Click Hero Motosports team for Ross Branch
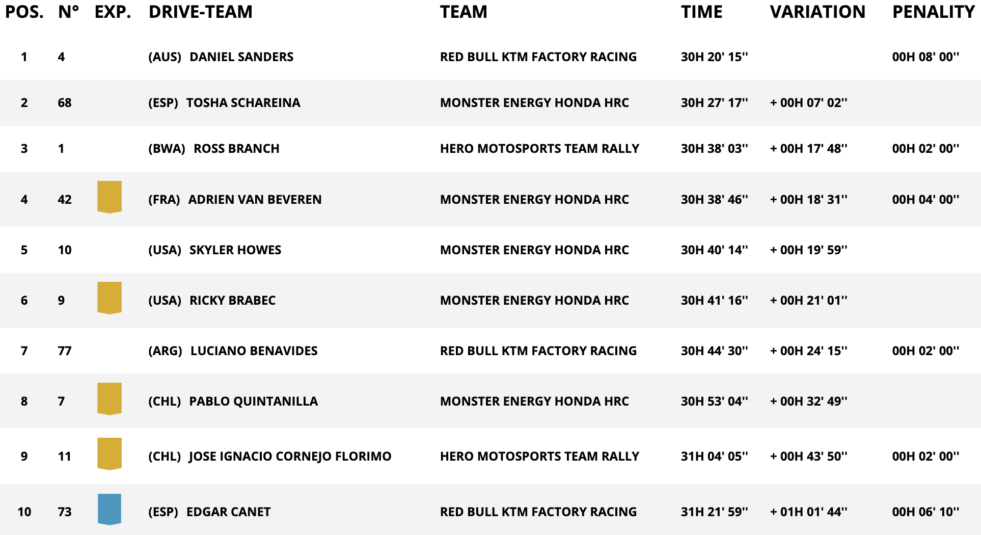The width and height of the screenshot is (981, 535). click(x=539, y=148)
